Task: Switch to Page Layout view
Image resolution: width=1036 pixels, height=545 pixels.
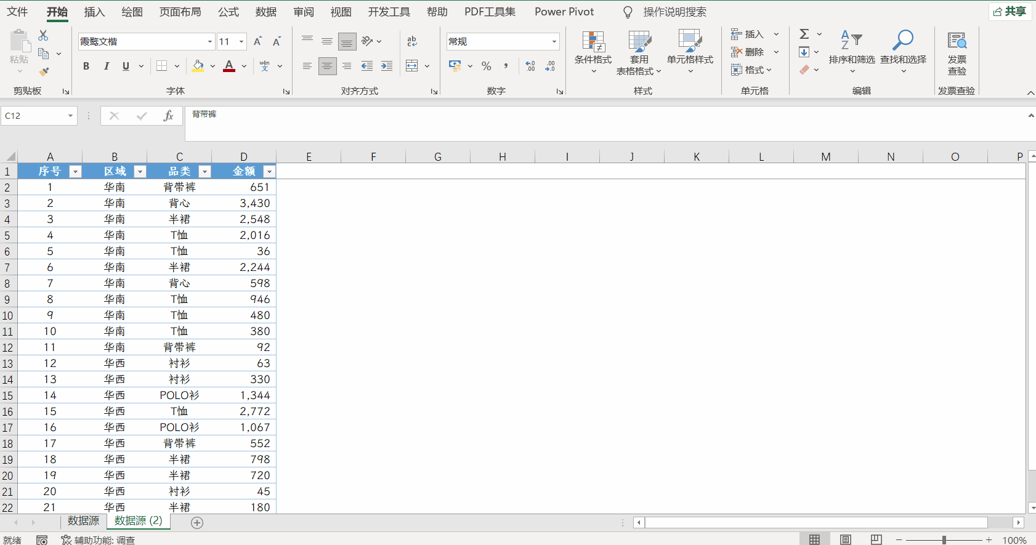Action: pyautogui.click(x=846, y=539)
